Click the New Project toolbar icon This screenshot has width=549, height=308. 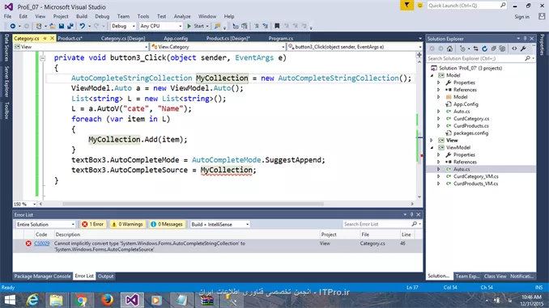coord(39,26)
